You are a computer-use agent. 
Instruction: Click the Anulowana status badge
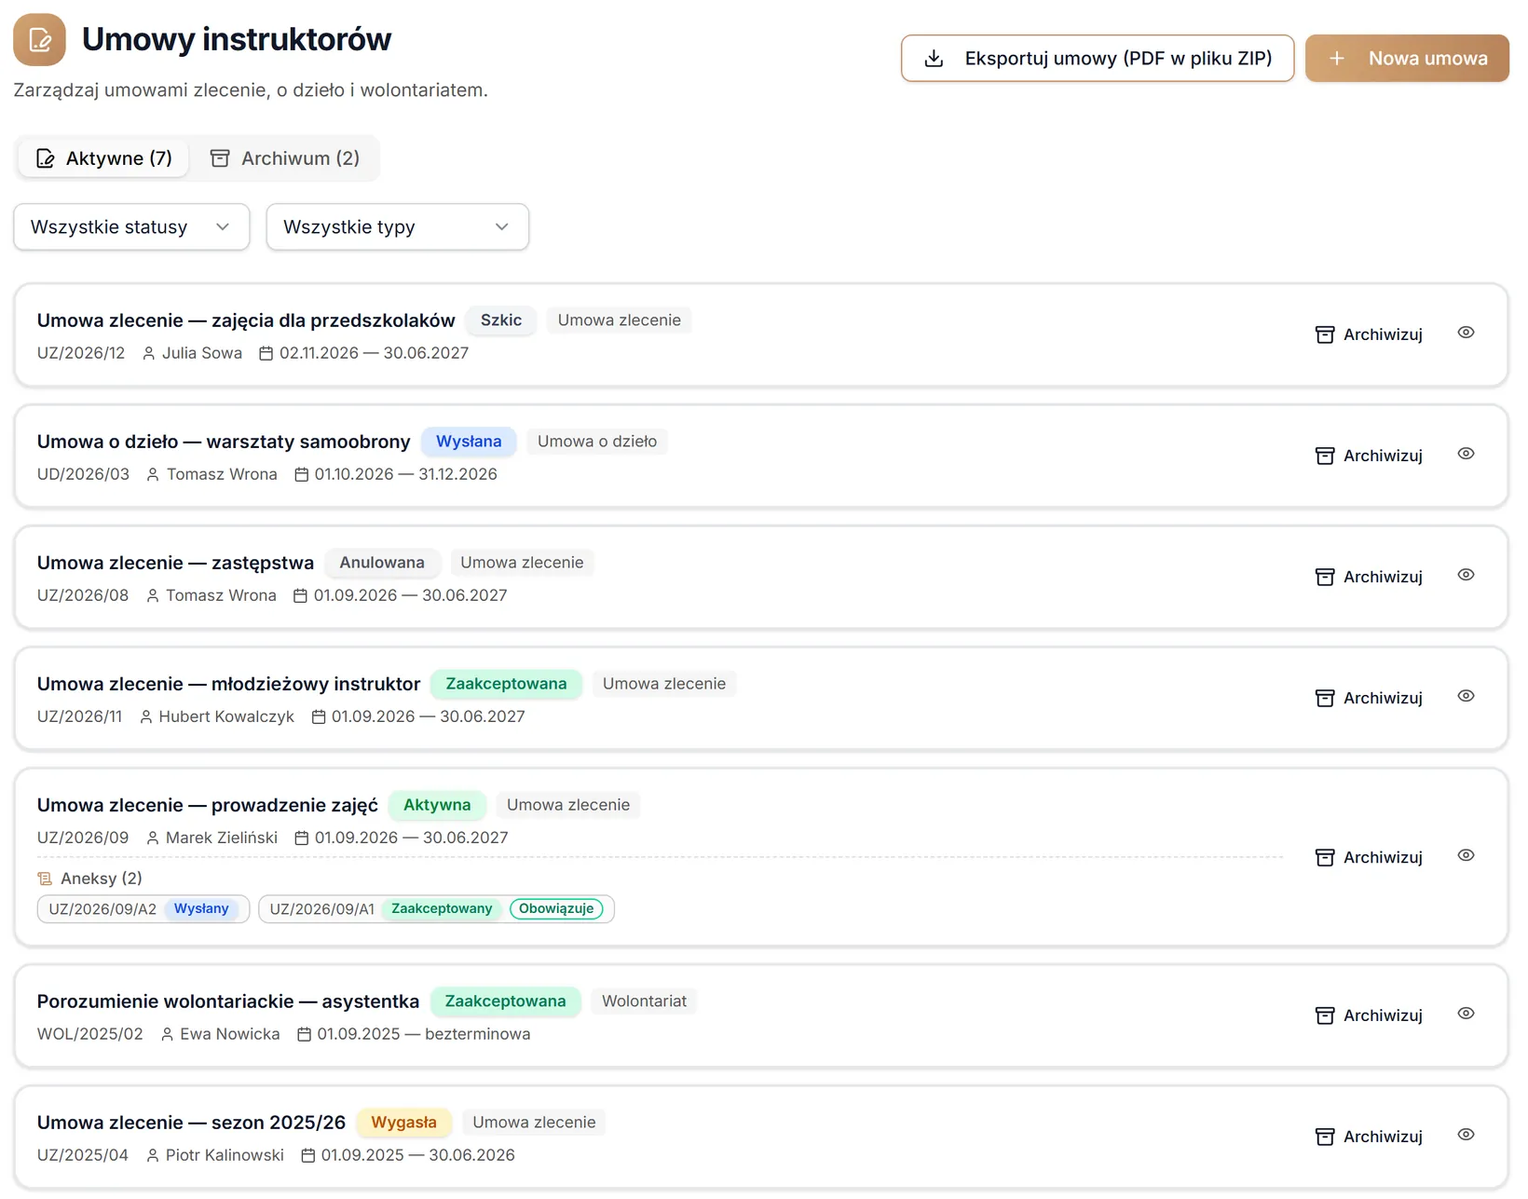382,563
